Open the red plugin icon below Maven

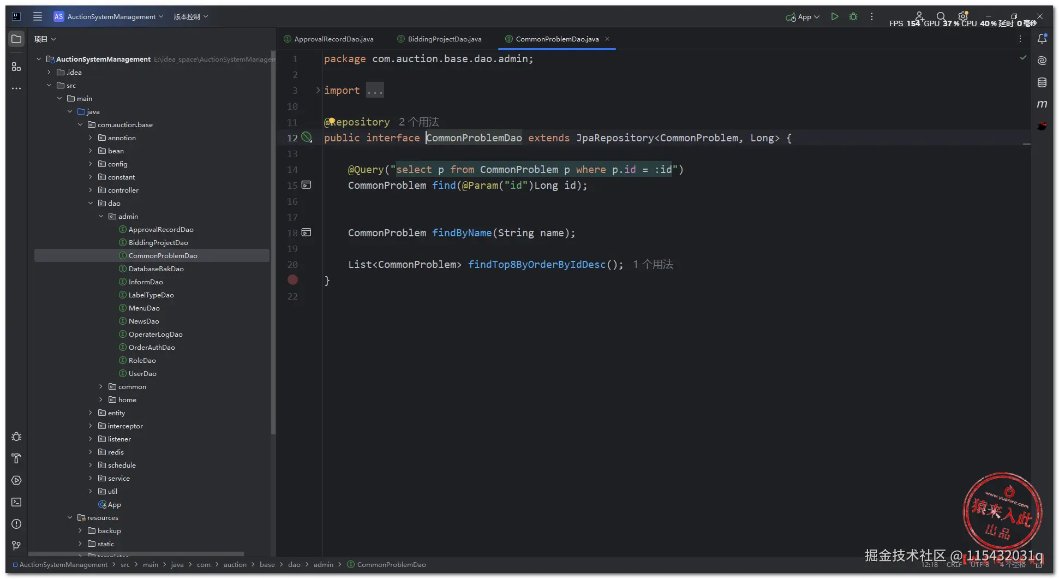click(1042, 126)
